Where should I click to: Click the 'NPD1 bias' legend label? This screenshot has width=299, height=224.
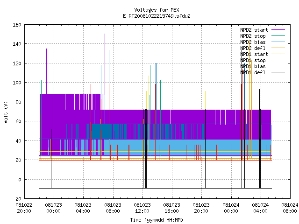click(x=253, y=66)
